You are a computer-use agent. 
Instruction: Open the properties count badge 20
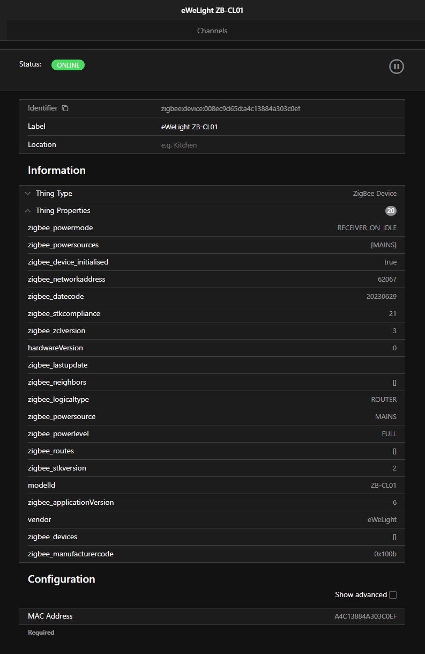[391, 211]
